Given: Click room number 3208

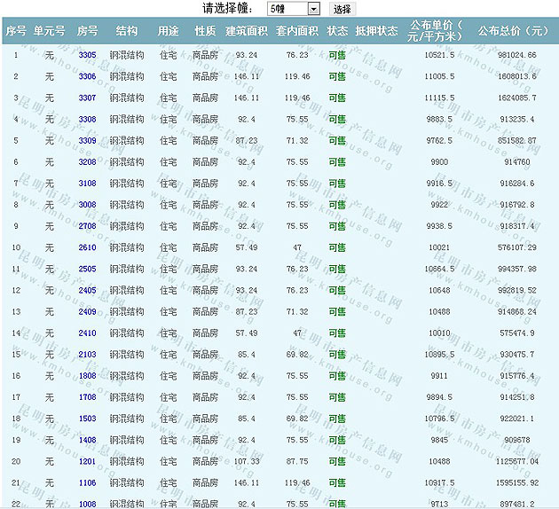Looking at the screenshot, I should point(87,162).
